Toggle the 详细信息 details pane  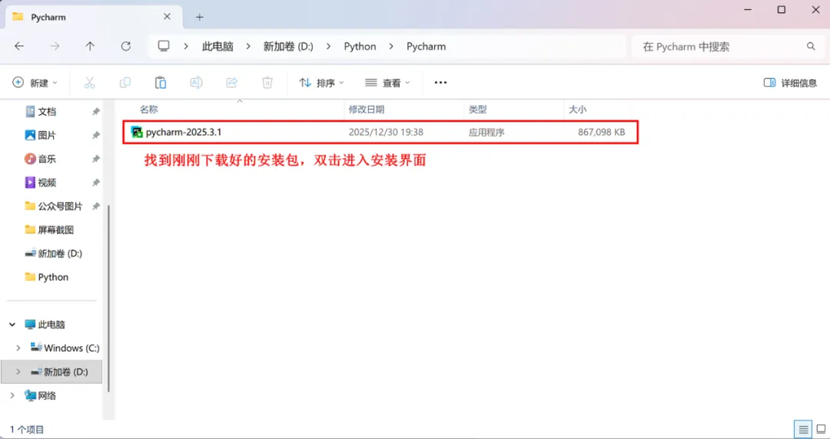point(790,83)
